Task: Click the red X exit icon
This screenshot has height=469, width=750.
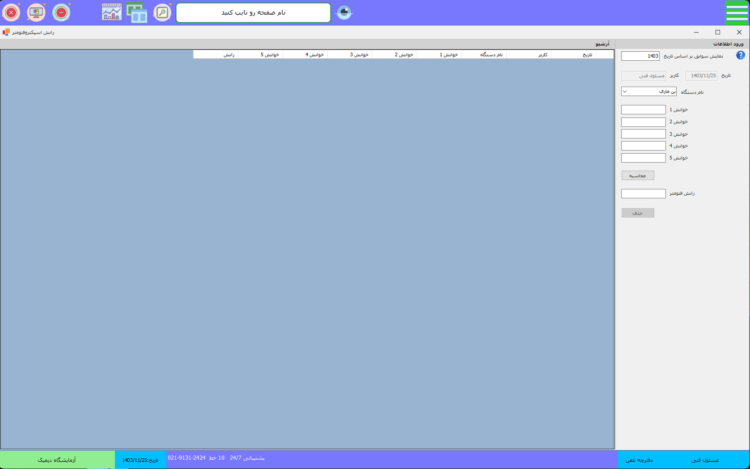Action: point(11,13)
